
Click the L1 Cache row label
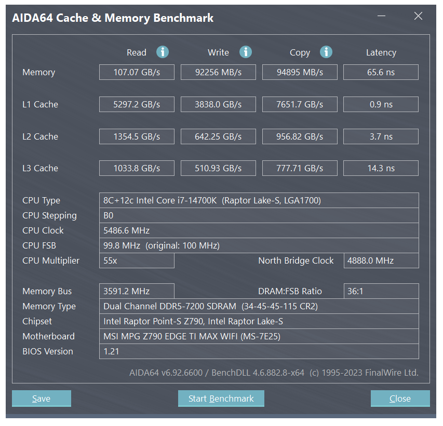point(40,104)
